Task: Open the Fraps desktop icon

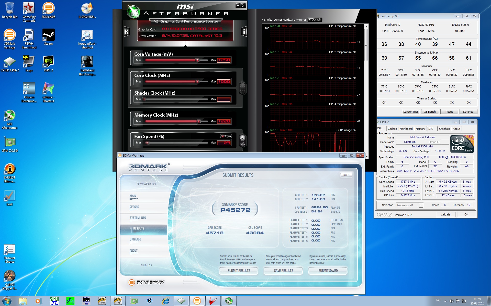Action: tap(29, 64)
